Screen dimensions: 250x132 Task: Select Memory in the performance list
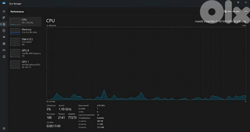click(26, 31)
